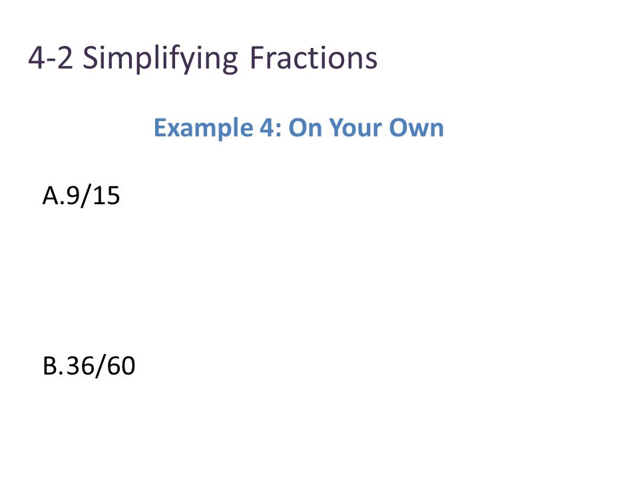Click the slash in the fraction 36/60

pos(101,366)
